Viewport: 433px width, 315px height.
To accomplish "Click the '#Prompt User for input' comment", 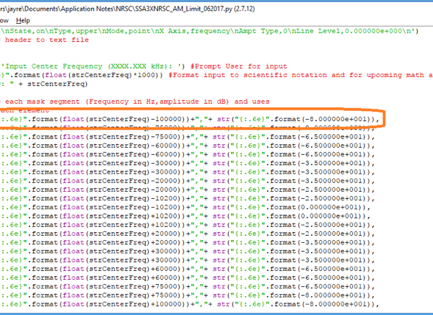I will [x=232, y=66].
